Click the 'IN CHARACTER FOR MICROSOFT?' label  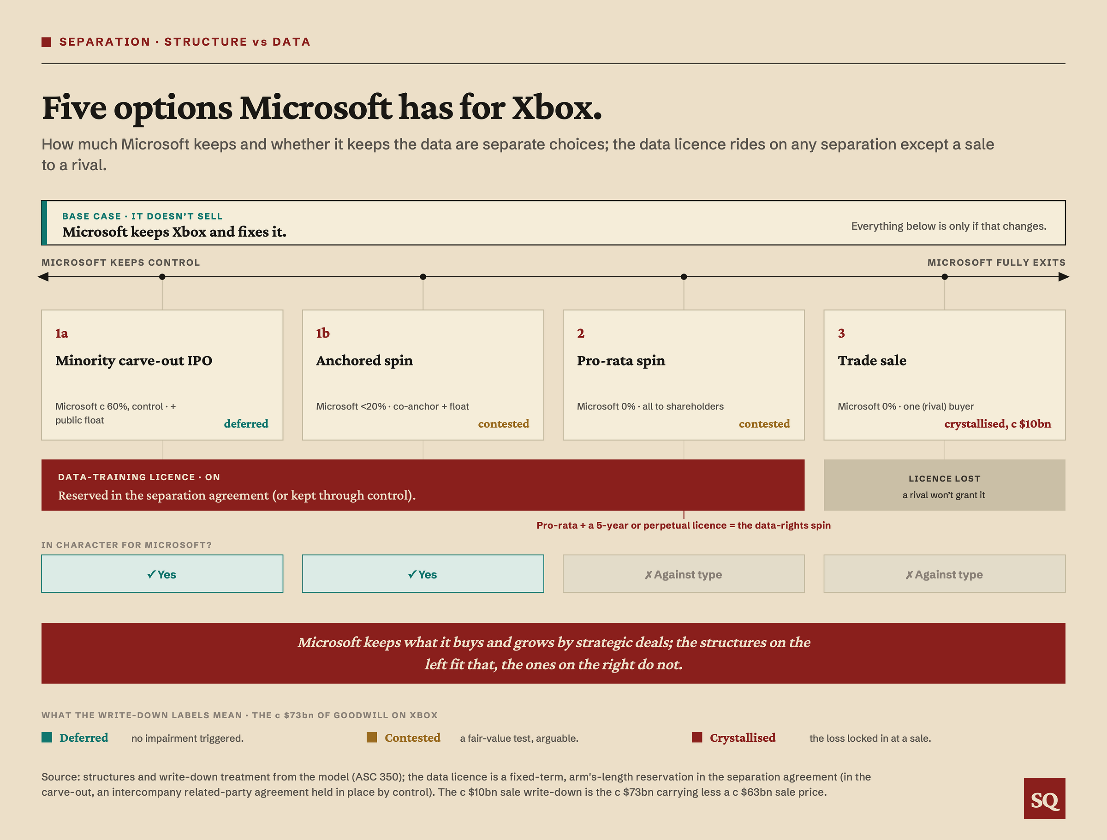click(127, 545)
